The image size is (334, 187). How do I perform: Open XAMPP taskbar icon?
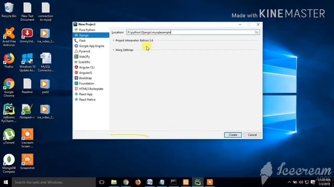[186, 182]
